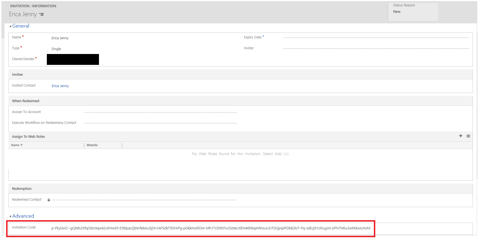The image size is (479, 238).
Task: Edit the Name field value Erica Jenny
Action: [60, 38]
